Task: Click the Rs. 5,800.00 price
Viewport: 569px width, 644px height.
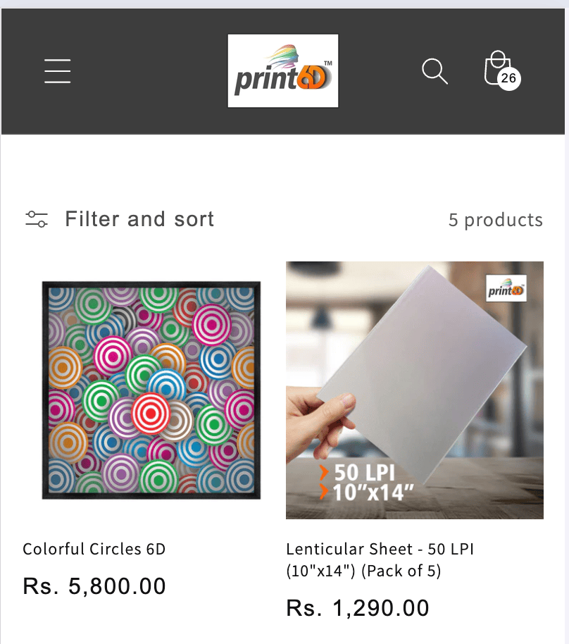Action: 94,586
